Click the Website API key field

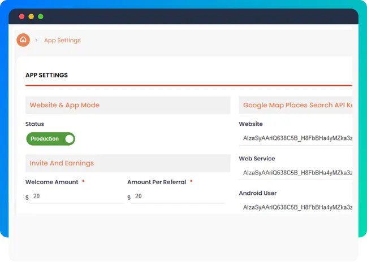(x=297, y=138)
